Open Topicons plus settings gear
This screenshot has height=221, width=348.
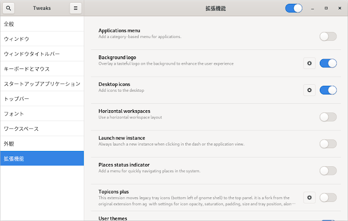coord(309,198)
